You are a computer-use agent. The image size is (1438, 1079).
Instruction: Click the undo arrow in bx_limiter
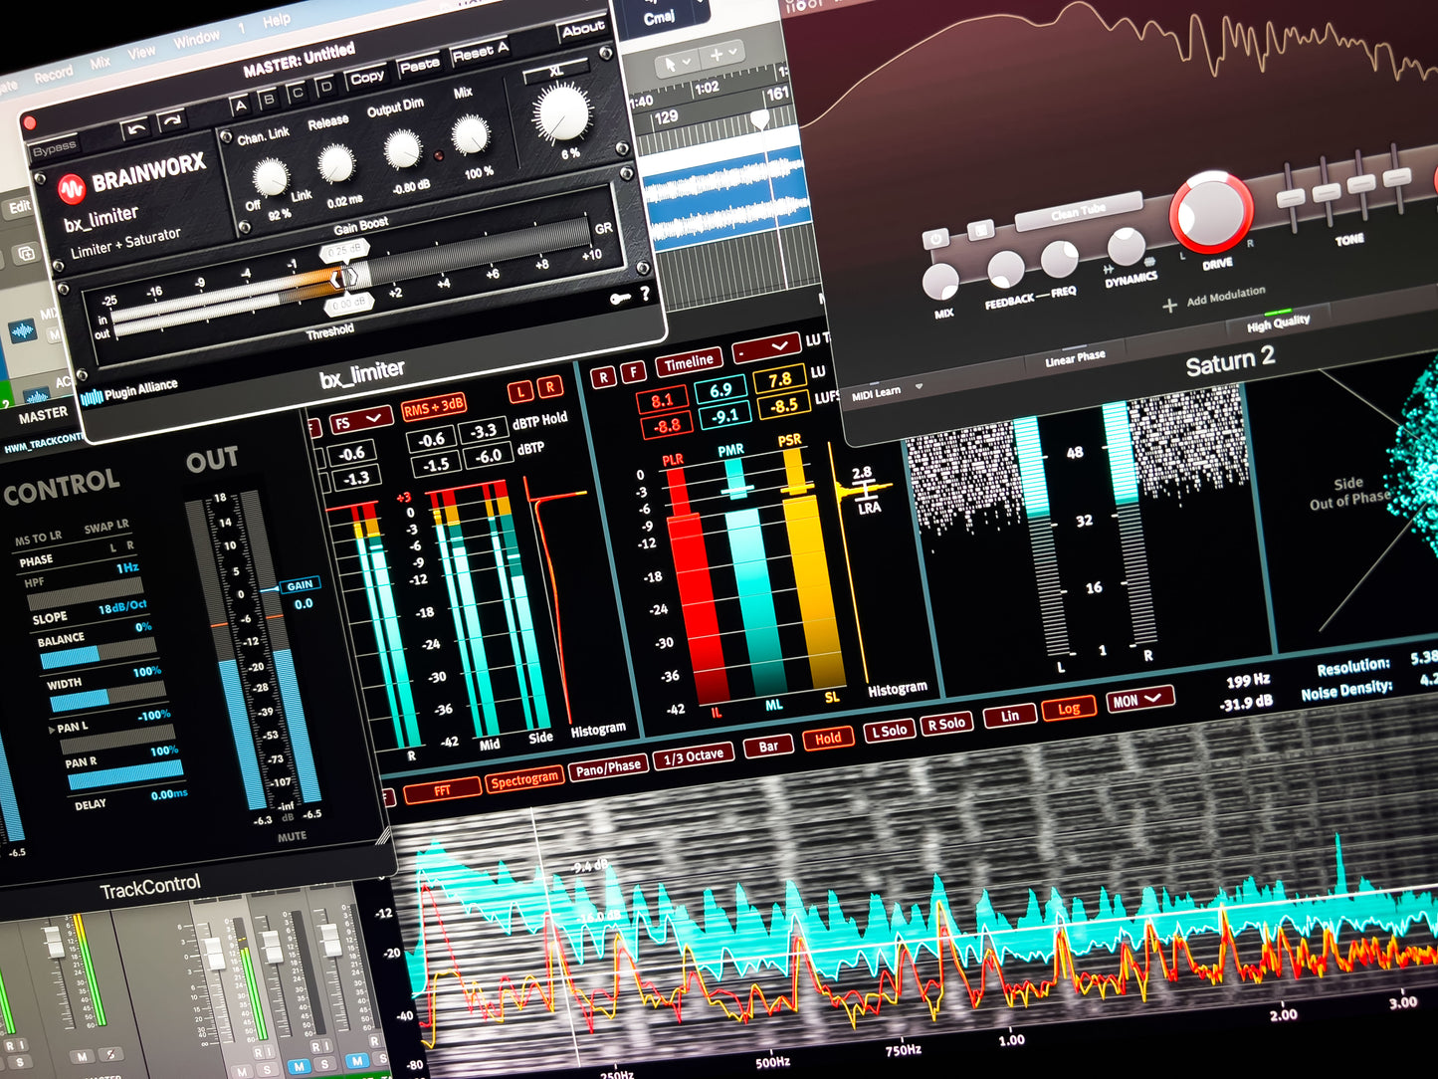[137, 128]
